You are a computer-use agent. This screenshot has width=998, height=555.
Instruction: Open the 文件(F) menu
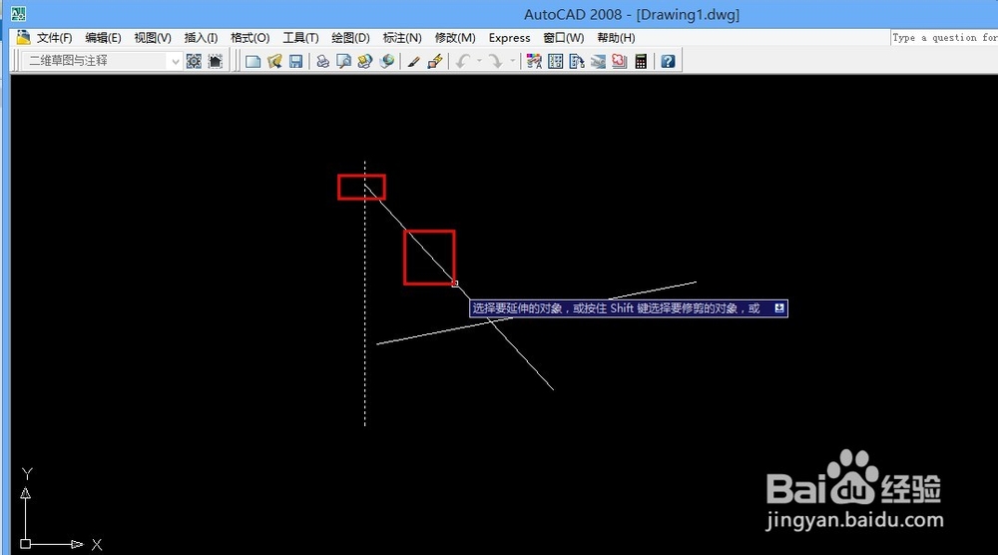[54, 38]
